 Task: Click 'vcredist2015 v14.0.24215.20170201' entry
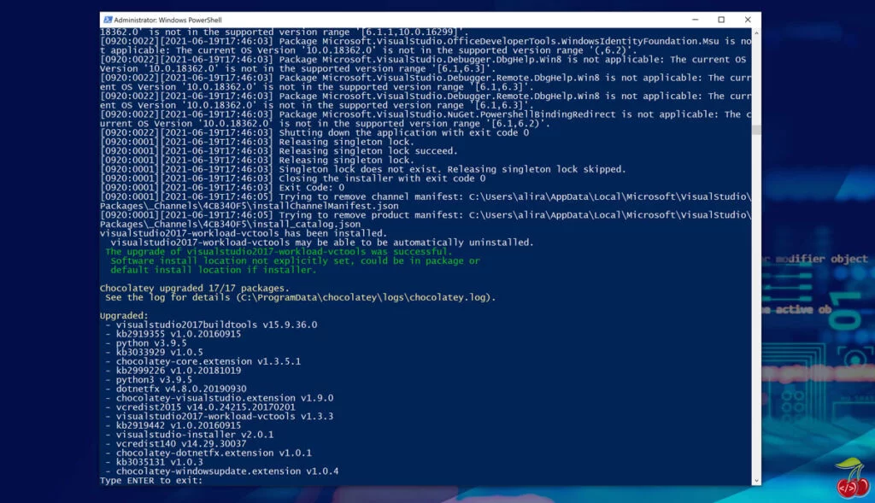click(x=206, y=407)
